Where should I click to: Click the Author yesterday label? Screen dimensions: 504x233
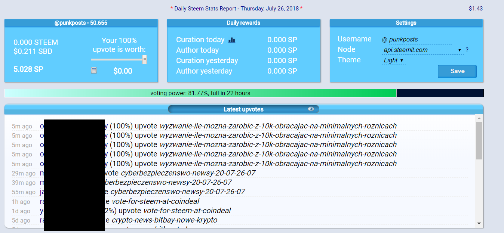pyautogui.click(x=204, y=71)
